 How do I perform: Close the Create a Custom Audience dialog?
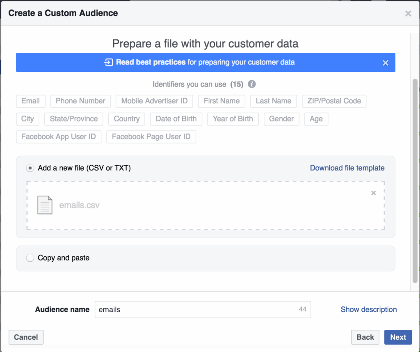(x=408, y=14)
